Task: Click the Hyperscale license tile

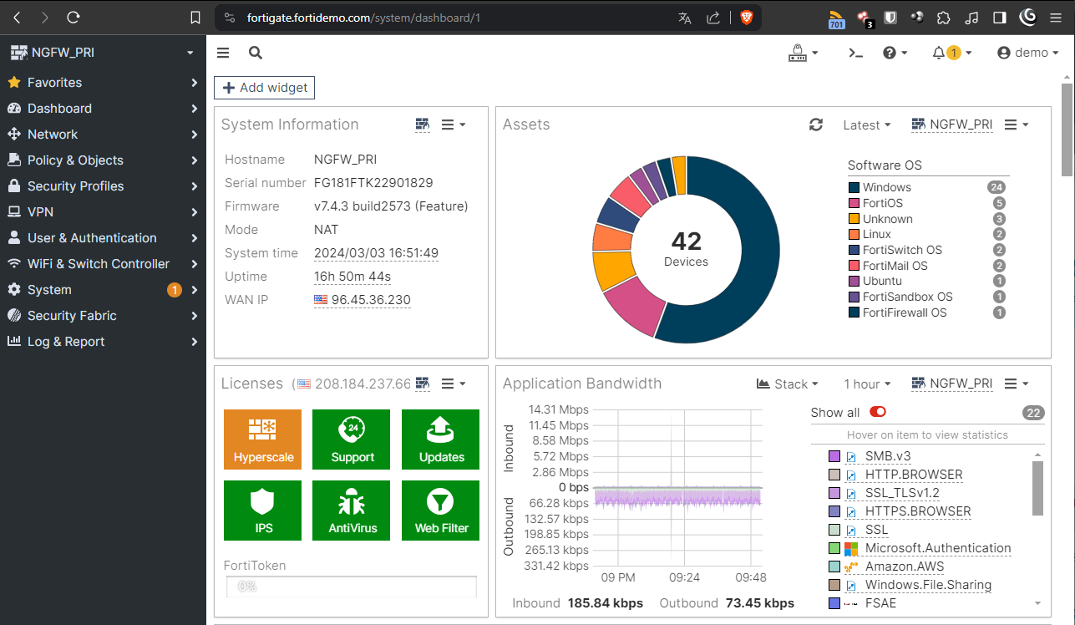Action: pyautogui.click(x=263, y=440)
